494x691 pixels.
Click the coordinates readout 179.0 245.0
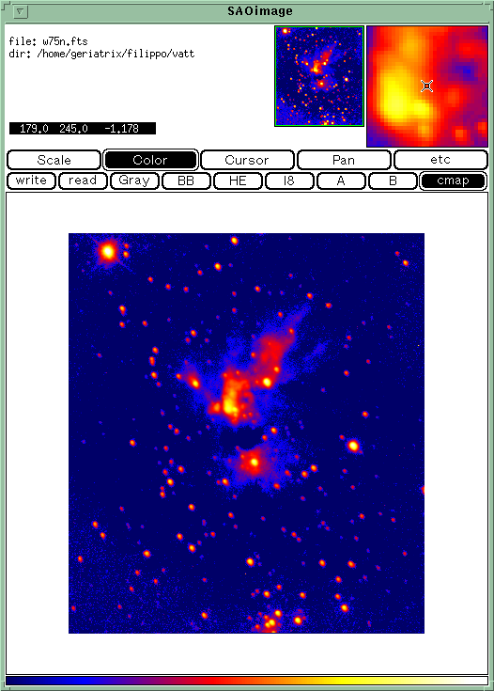point(54,128)
